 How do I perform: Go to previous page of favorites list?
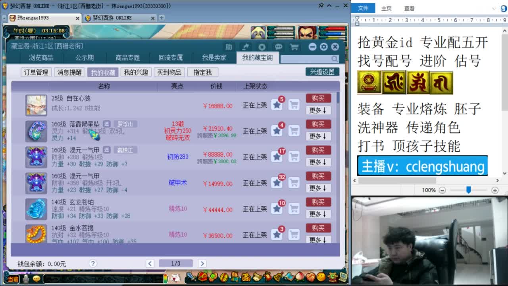coord(150,263)
